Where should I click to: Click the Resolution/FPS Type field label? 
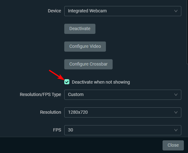[x=40, y=94]
